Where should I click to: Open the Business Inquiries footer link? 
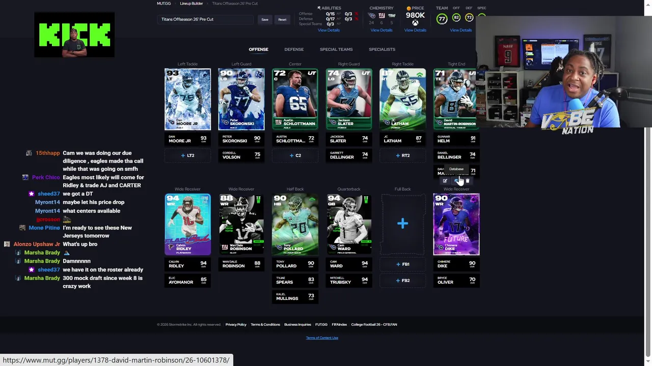pyautogui.click(x=297, y=324)
